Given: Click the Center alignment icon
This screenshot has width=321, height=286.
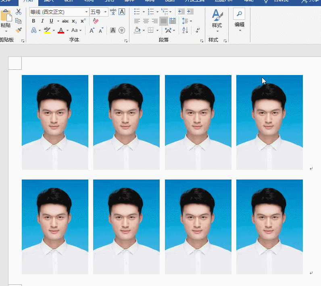Looking at the screenshot, I should [146, 21].
